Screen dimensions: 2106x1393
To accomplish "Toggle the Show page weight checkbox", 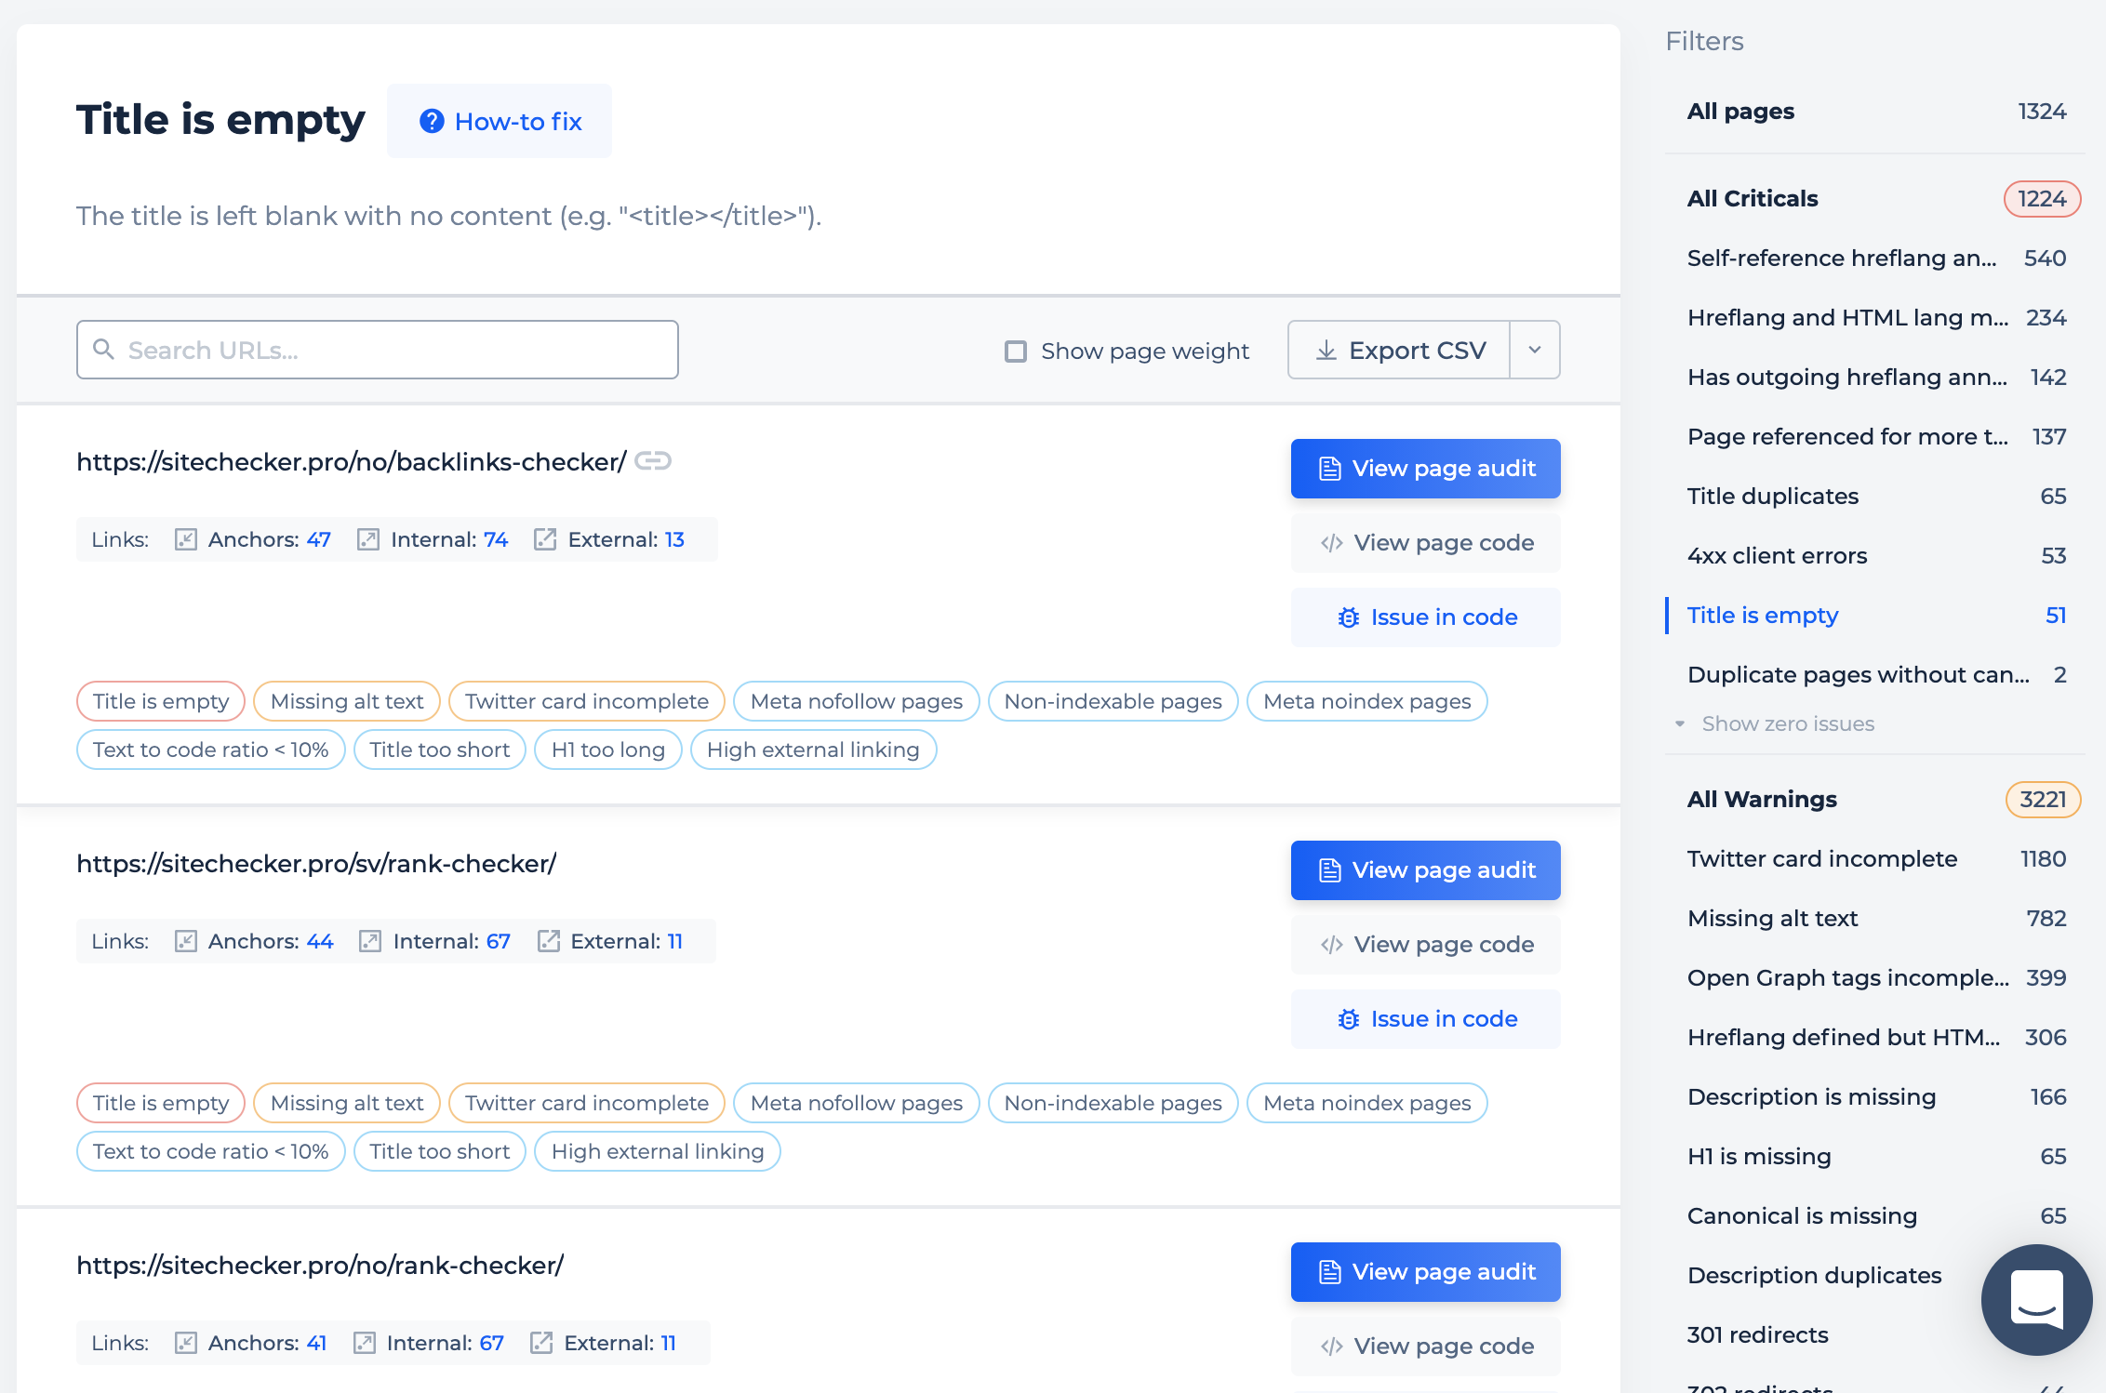I will (1013, 350).
